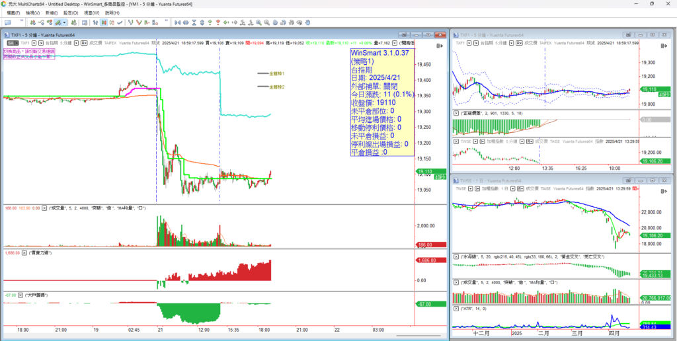This screenshot has width=677, height=341.
Task: Open symbol dropdown next to TXF1 in main chart
Action: pyautogui.click(x=34, y=43)
